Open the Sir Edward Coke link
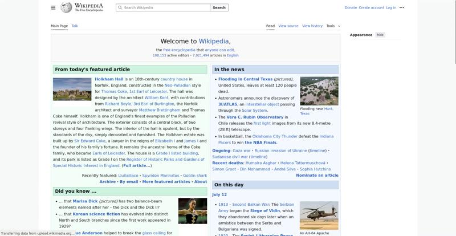 (x=90, y=141)
